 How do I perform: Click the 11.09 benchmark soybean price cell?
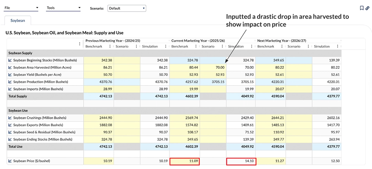click(185, 161)
